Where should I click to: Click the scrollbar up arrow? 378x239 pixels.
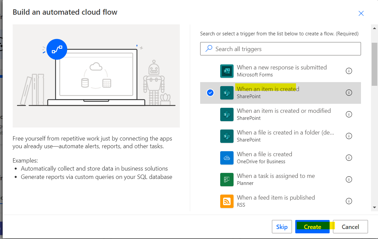374,28
